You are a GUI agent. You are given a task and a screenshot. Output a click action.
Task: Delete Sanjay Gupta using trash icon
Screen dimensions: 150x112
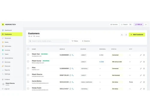pos(144,89)
